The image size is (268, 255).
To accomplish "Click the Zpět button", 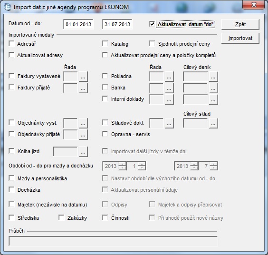I will (240, 24).
